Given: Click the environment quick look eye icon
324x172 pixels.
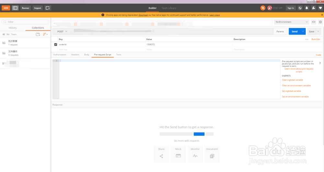Looking at the screenshot, I should 314,22.
